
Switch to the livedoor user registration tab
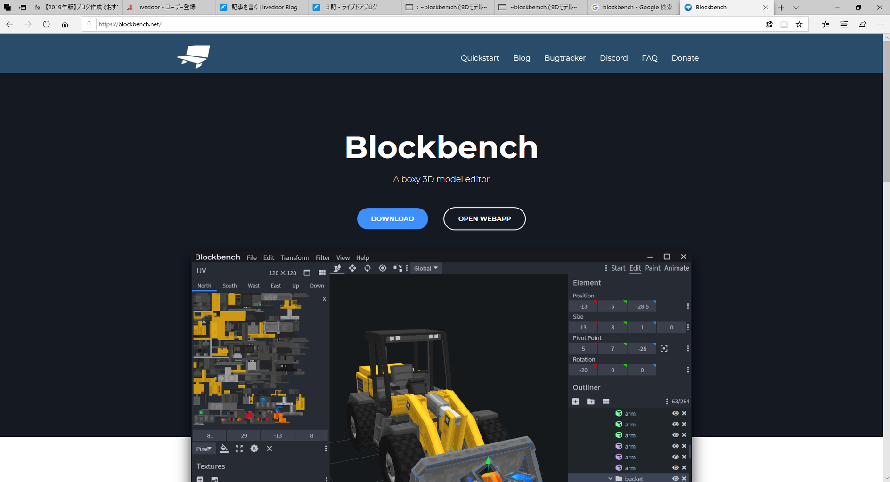[x=169, y=8]
